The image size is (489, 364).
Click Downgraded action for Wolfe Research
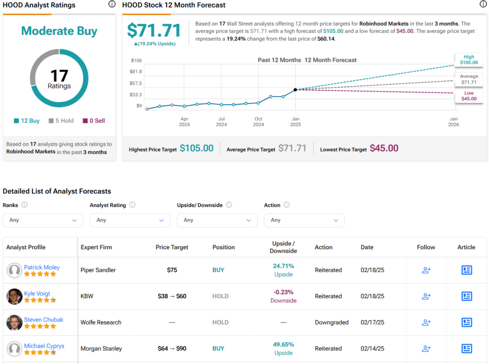click(331, 322)
